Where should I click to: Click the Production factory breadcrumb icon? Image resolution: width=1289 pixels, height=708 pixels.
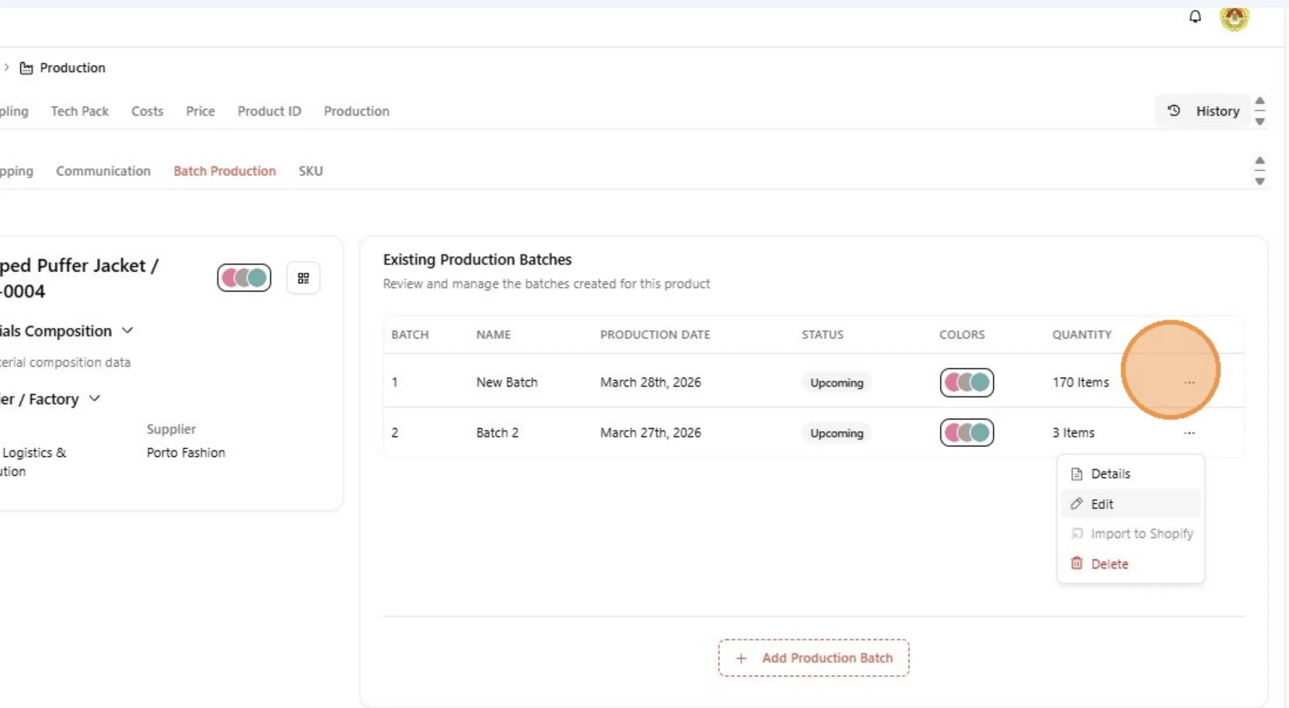pos(26,68)
